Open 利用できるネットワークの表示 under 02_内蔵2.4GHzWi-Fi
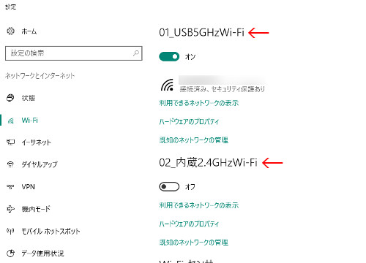The height and width of the screenshot is (263, 366). 199,205
